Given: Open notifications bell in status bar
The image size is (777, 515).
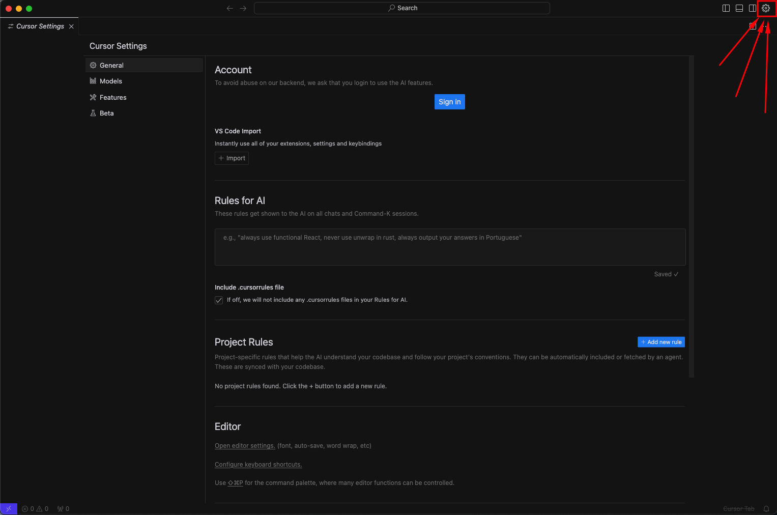Looking at the screenshot, I should [766, 508].
